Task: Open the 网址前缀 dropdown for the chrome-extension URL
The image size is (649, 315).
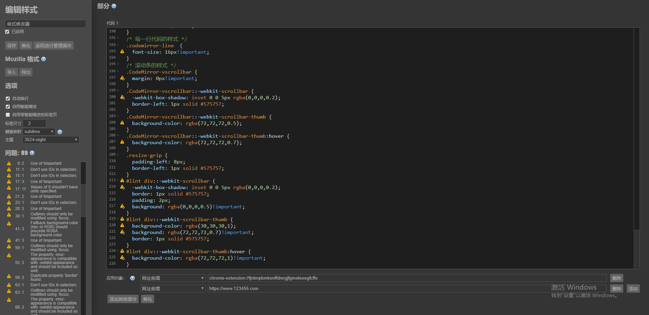Action: pos(173,278)
